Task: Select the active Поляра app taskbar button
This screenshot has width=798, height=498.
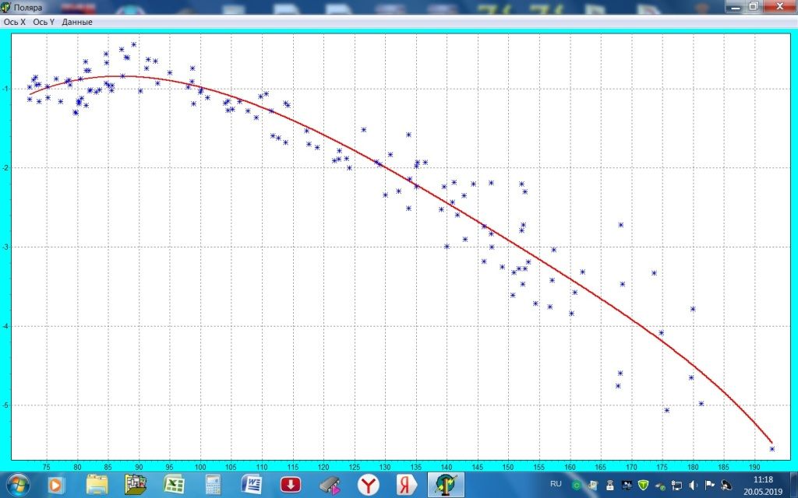Action: (x=445, y=485)
